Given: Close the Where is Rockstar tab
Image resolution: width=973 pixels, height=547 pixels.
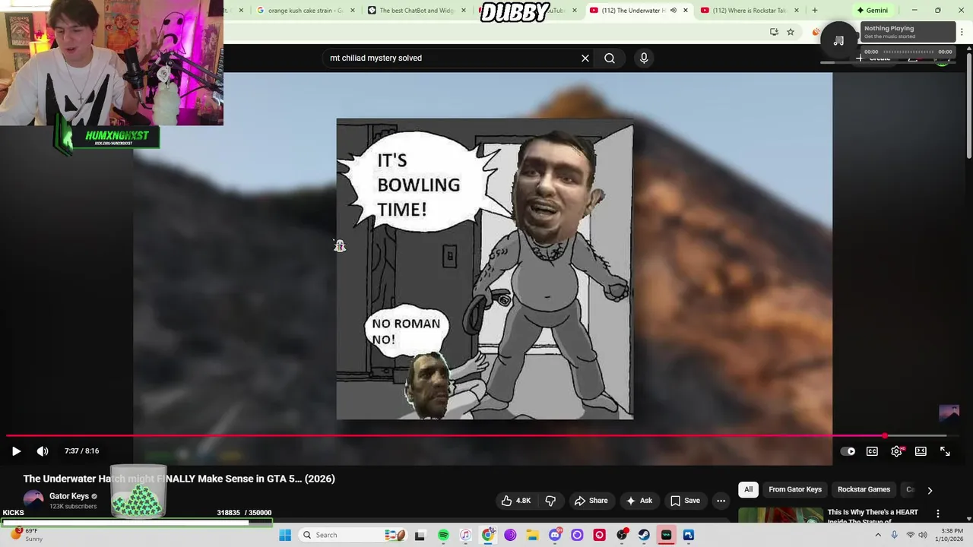Looking at the screenshot, I should (797, 11).
